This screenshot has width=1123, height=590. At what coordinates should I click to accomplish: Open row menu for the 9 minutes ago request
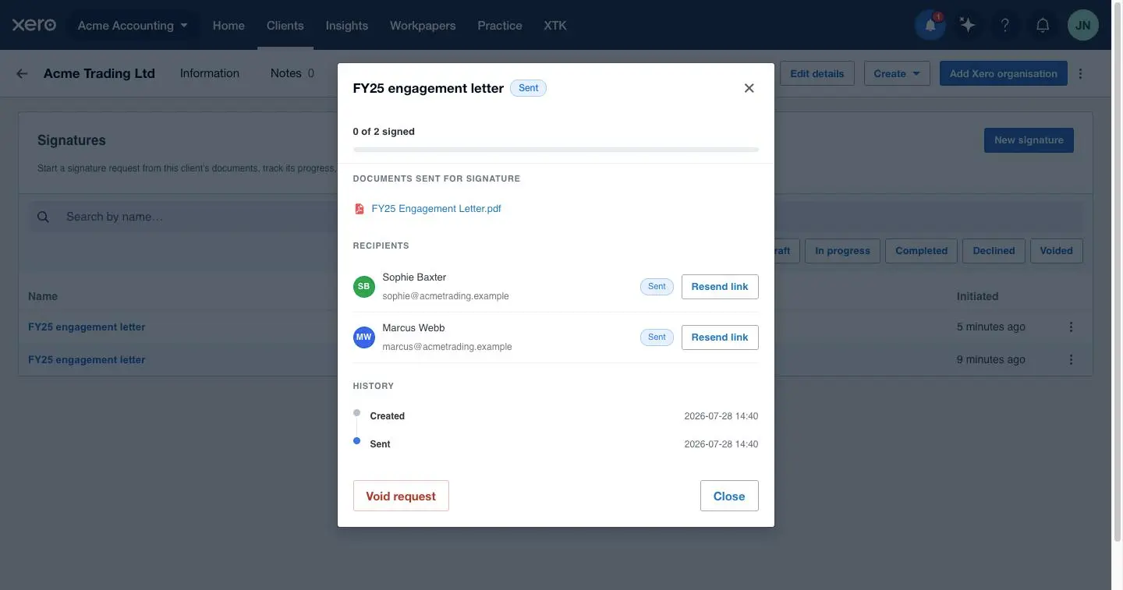1071,359
